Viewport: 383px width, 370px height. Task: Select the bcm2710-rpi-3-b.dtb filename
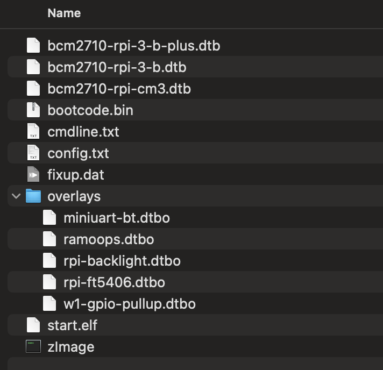(x=117, y=67)
